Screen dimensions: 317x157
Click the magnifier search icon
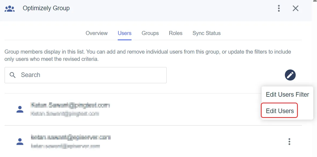pos(12,75)
